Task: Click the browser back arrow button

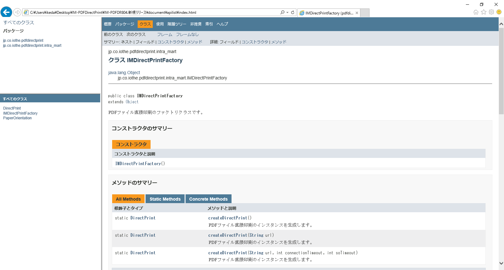Action: pyautogui.click(x=6, y=12)
